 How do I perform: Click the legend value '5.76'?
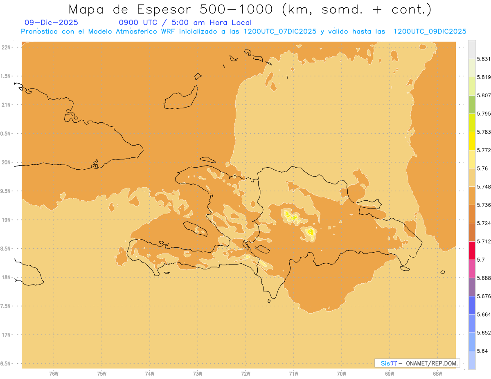pyautogui.click(x=482, y=168)
